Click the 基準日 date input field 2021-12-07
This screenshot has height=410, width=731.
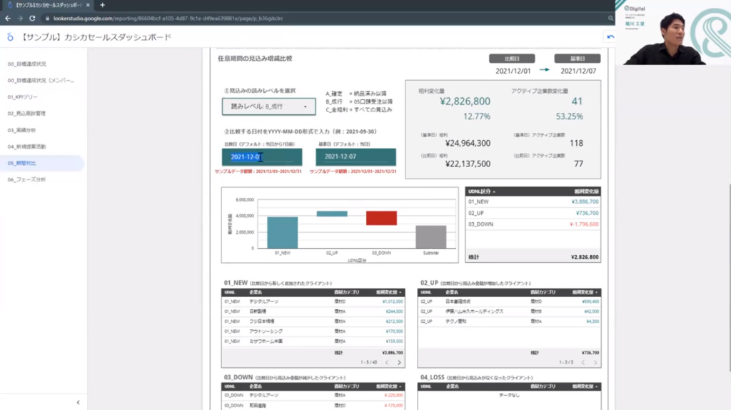click(356, 157)
